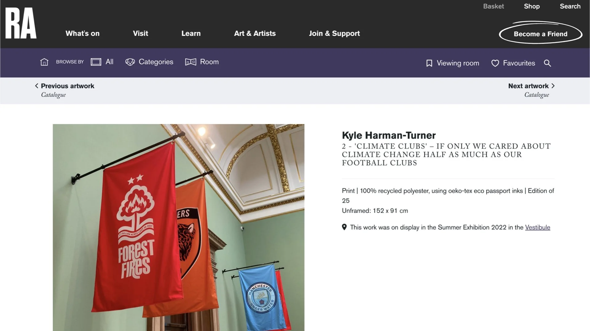
Task: Open the Join & Support menu
Action: (334, 33)
